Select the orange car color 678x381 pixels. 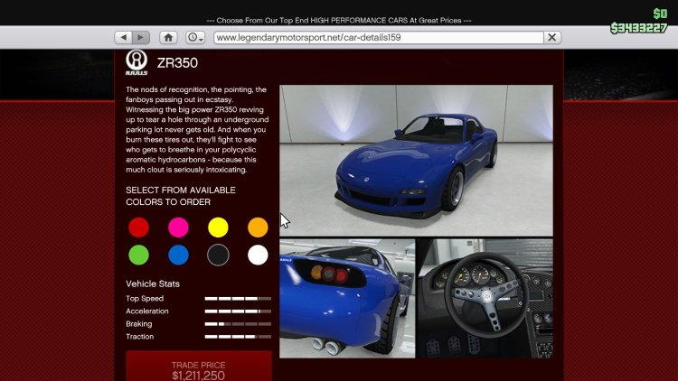click(x=258, y=228)
